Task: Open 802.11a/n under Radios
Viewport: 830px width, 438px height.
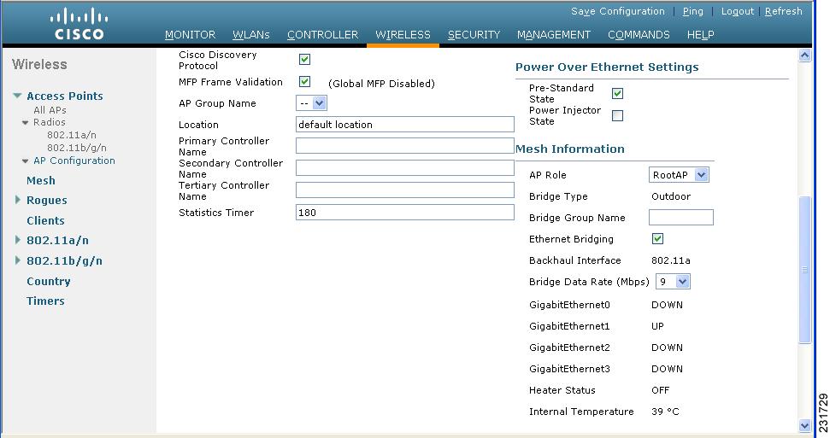Action: 72,135
